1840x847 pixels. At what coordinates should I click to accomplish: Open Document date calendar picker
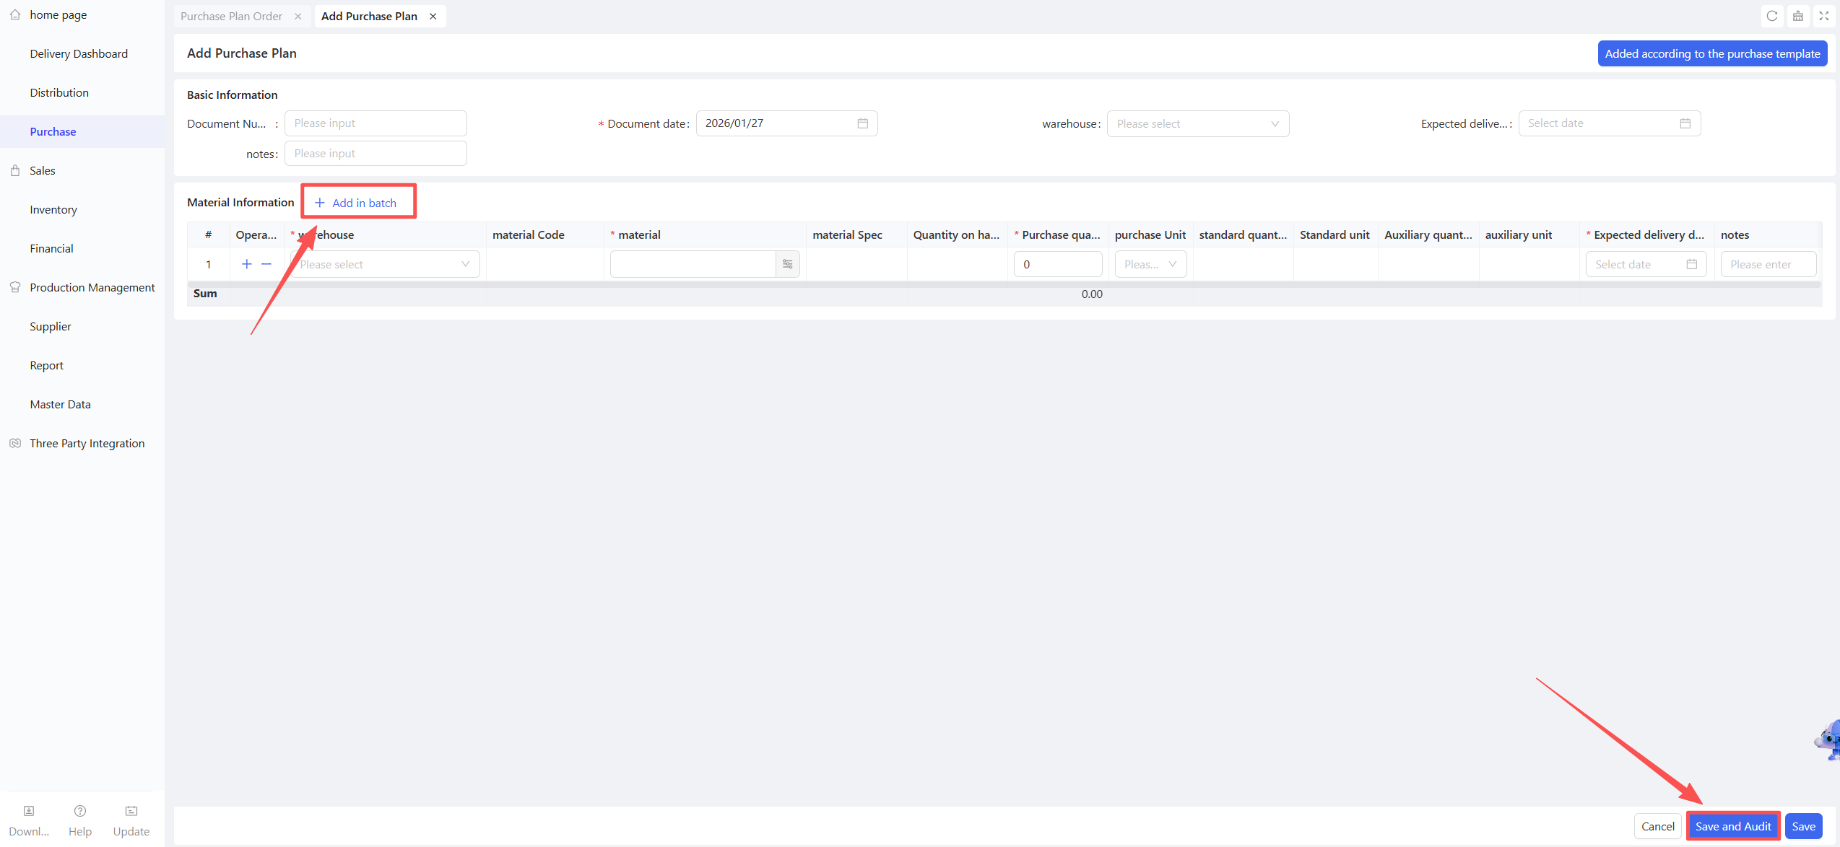(862, 123)
